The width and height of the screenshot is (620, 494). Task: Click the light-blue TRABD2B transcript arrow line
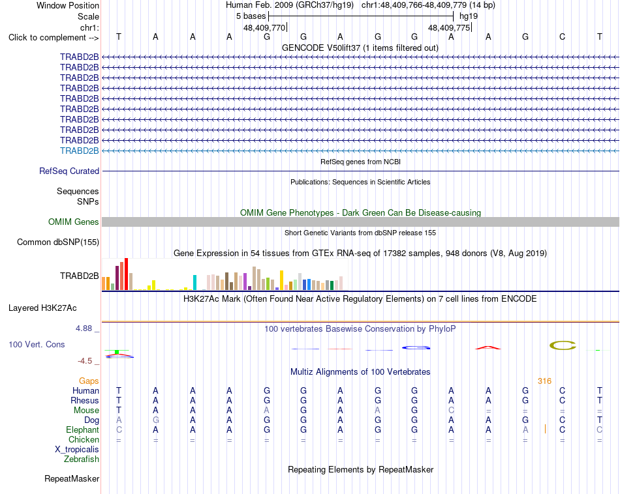(x=360, y=151)
